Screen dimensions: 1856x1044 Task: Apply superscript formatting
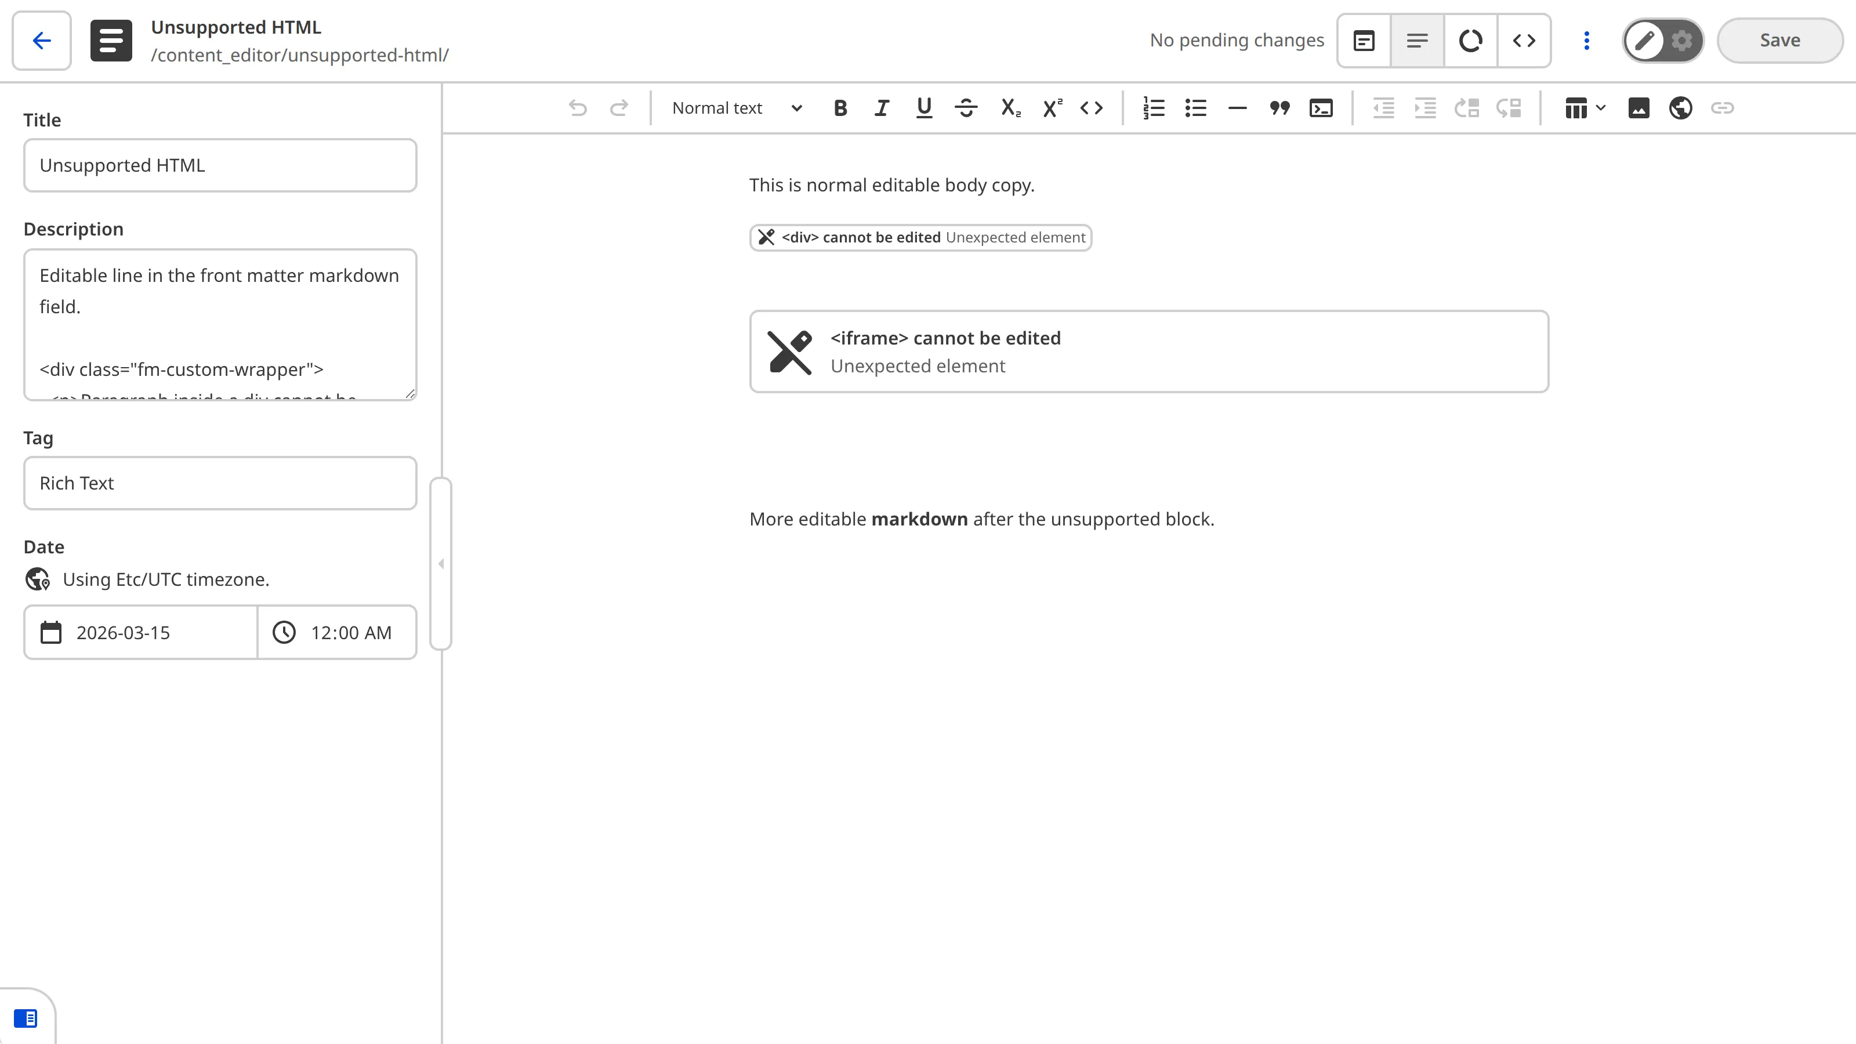pos(1051,108)
